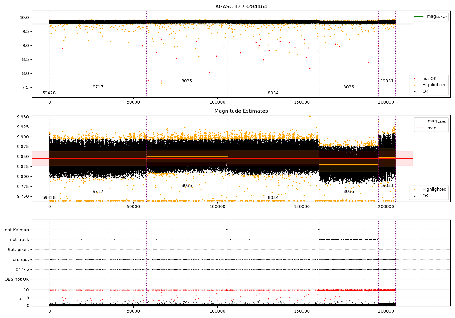The width and height of the screenshot is (455, 318).
Task: Click x-axis tick 100000 under top plot
Action: (x=217, y=102)
